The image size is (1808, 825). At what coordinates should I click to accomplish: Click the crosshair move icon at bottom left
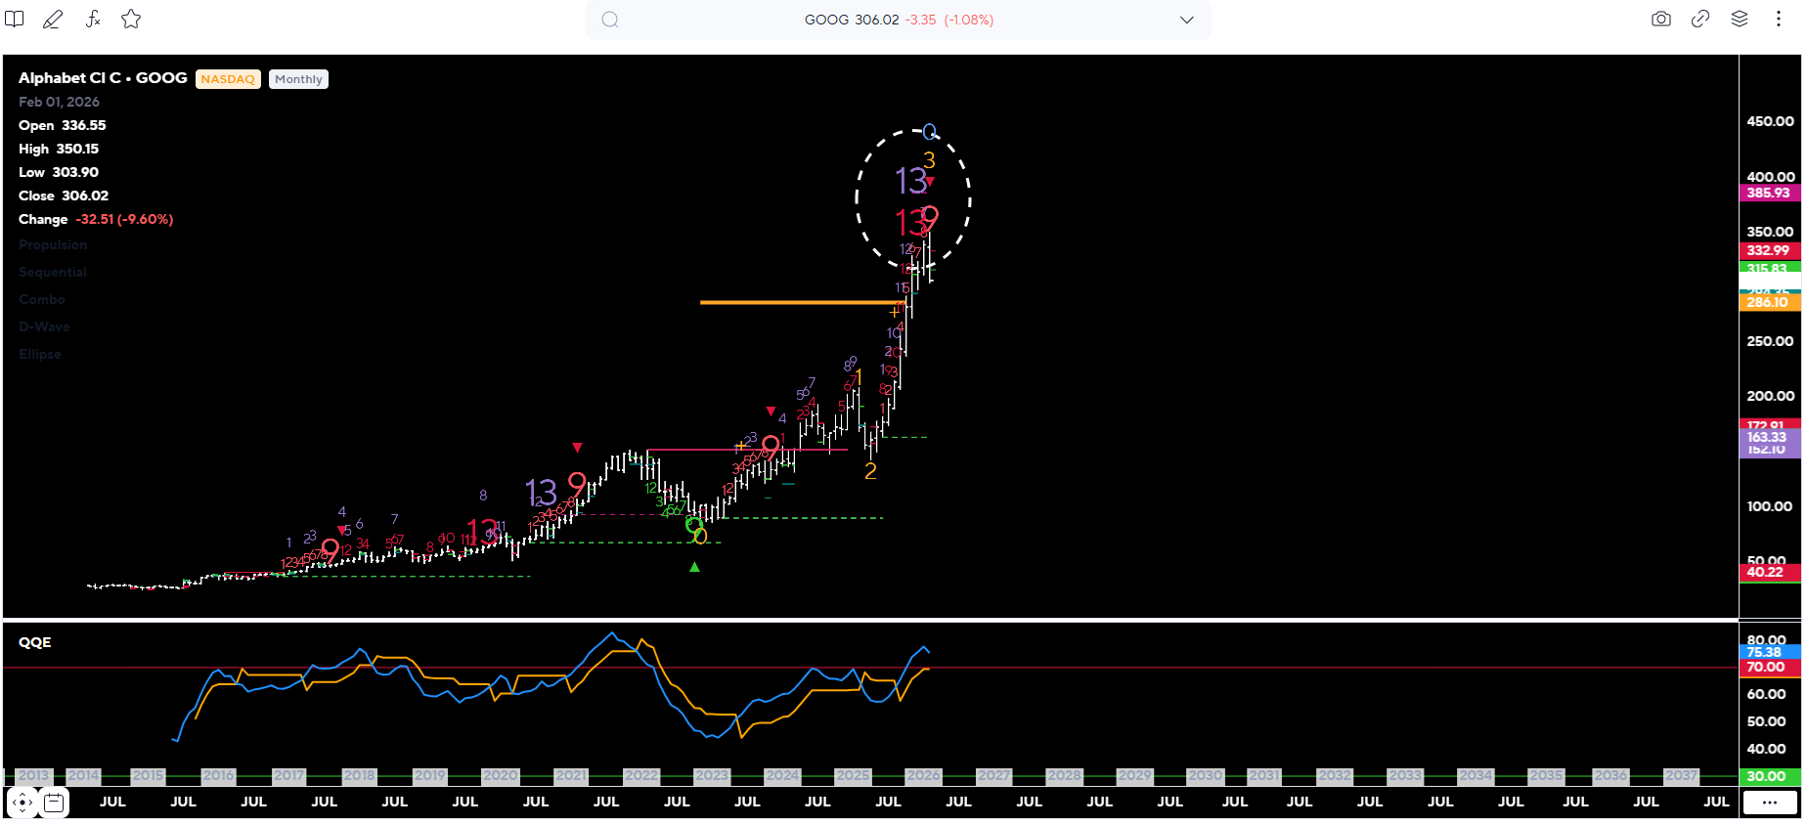[22, 803]
